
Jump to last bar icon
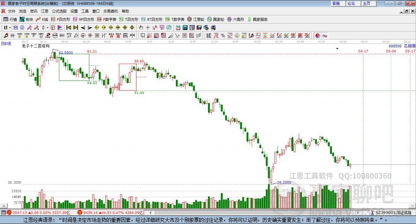point(76,28)
